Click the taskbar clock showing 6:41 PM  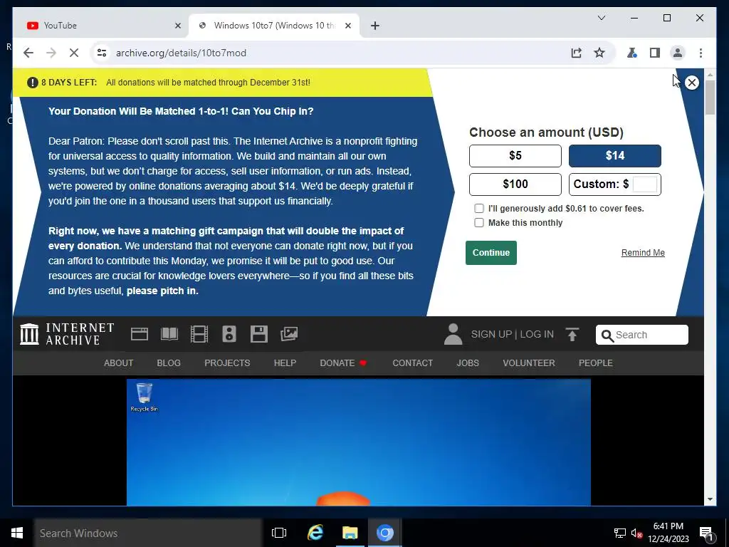pos(668,533)
